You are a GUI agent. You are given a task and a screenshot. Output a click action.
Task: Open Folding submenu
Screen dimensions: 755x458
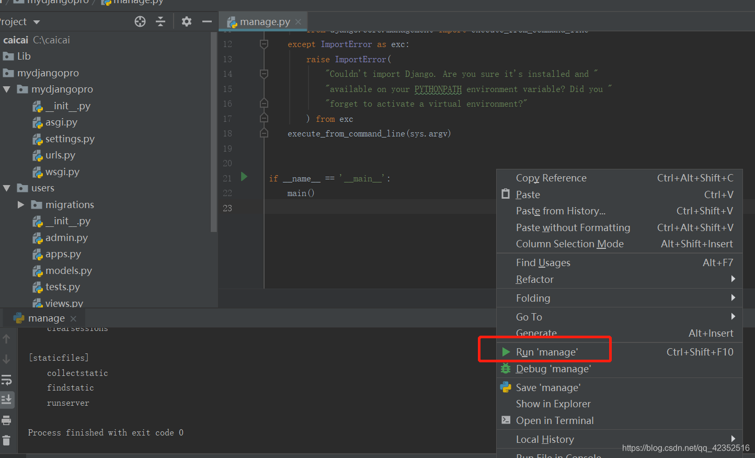coord(620,299)
